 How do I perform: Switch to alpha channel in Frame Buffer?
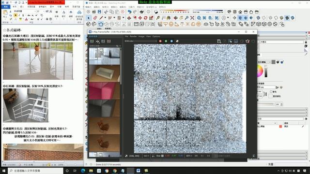[x=177, y=41]
